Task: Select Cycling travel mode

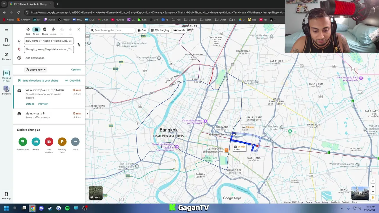Action: tap(62, 31)
